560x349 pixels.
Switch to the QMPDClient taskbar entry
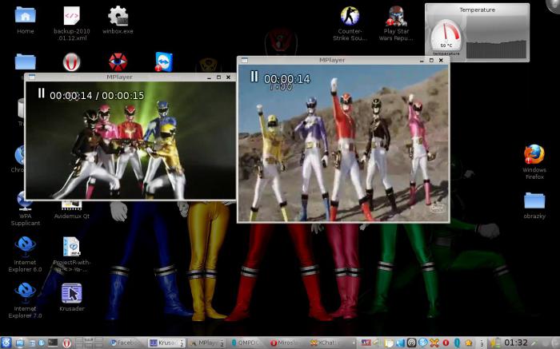(x=246, y=343)
